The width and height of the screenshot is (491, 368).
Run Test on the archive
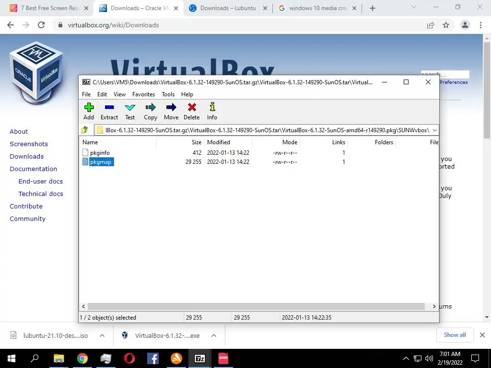pos(129,111)
